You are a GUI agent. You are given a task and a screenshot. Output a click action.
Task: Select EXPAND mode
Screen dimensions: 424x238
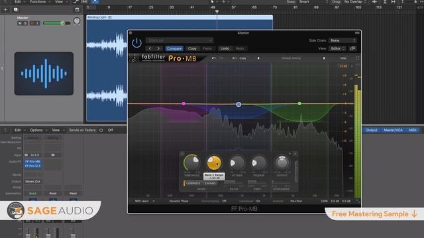(x=210, y=184)
